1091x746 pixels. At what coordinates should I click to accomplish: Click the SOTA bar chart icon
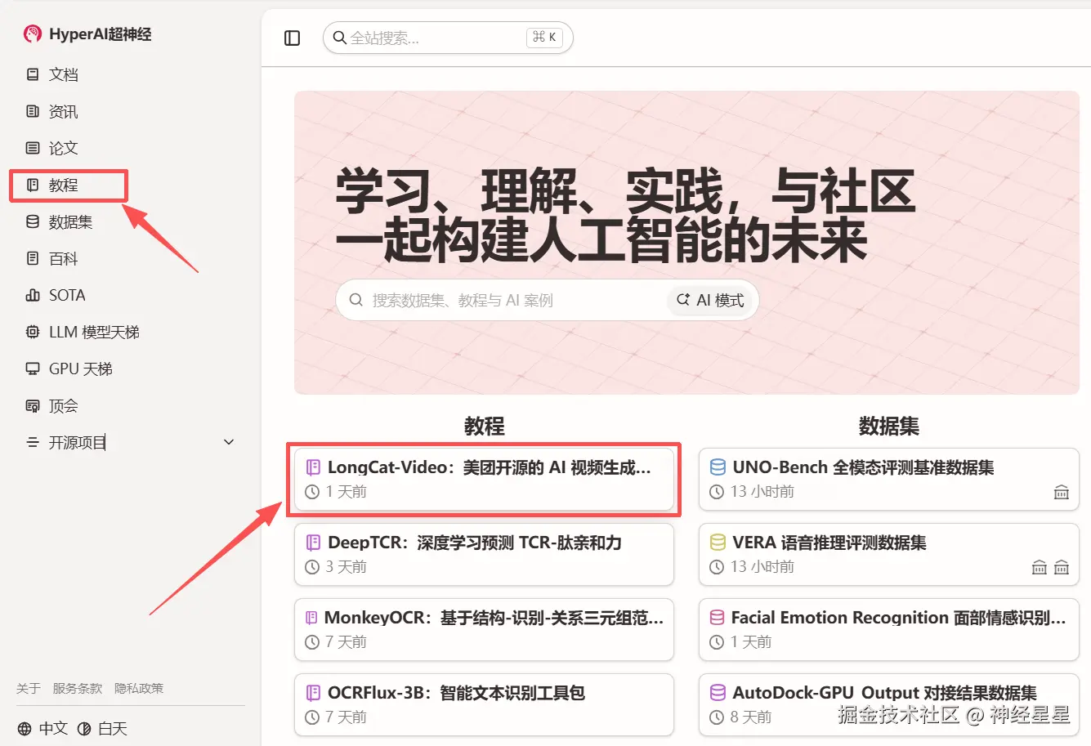(33, 295)
